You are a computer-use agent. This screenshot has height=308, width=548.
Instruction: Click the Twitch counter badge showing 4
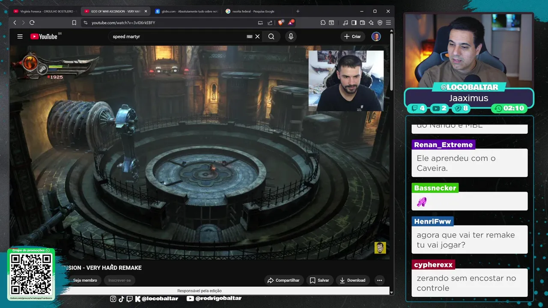418,108
